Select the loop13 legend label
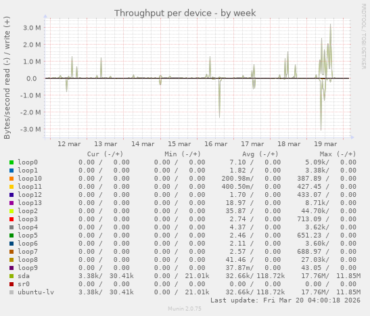Image resolution: width=370 pixels, height=316 pixels. [30, 203]
